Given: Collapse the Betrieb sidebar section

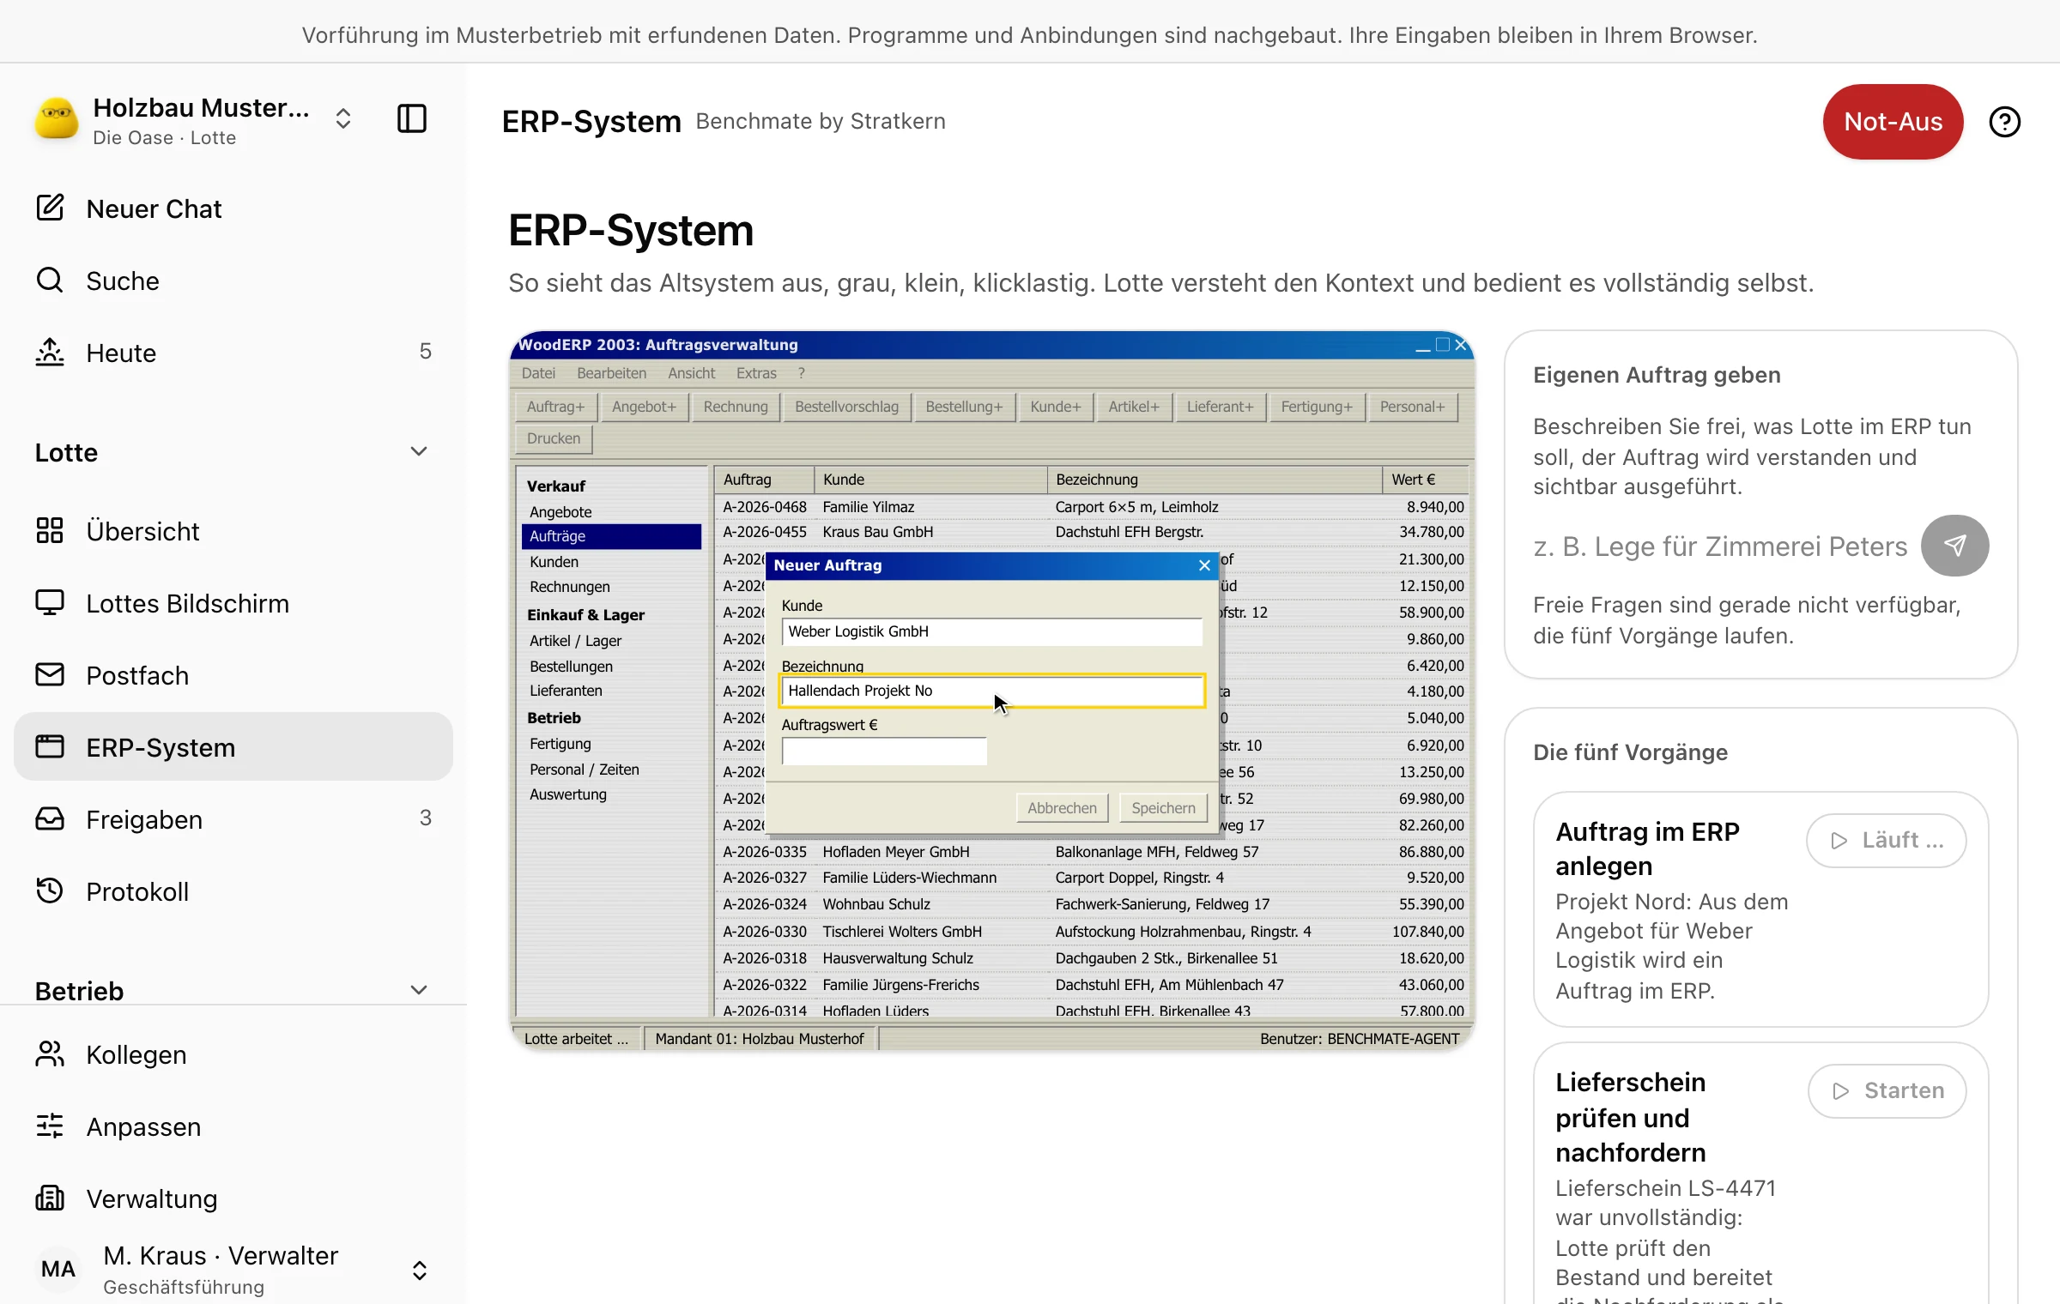Looking at the screenshot, I should pos(419,991).
